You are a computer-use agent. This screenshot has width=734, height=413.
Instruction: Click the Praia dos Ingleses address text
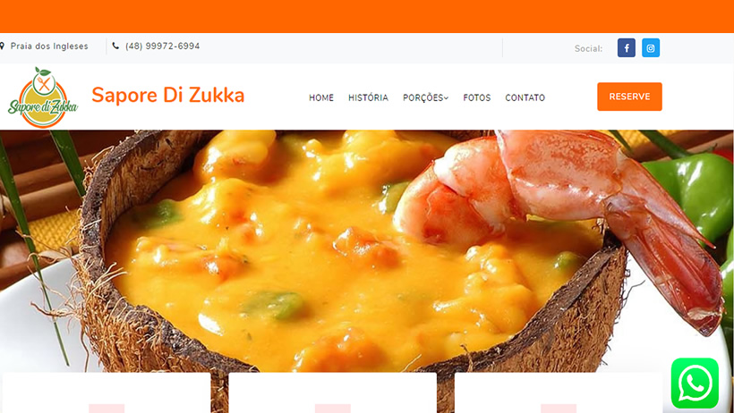(49, 46)
